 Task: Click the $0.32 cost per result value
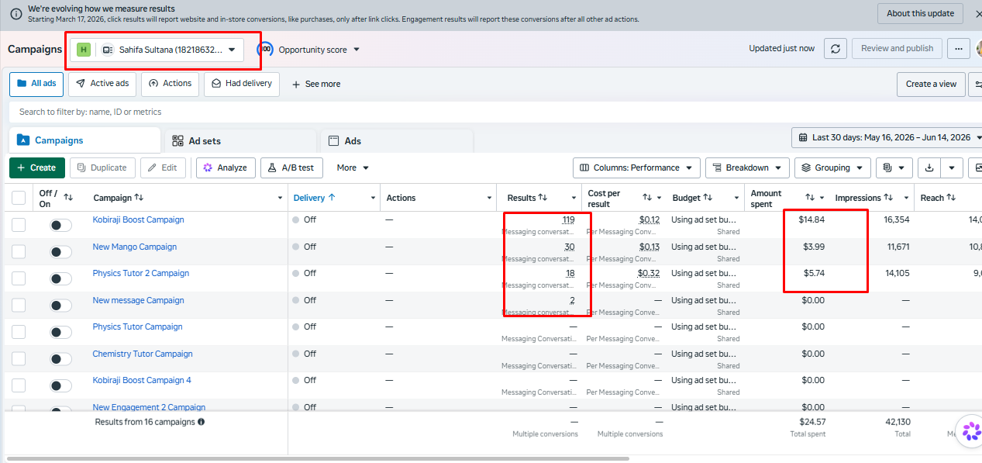pyautogui.click(x=649, y=273)
